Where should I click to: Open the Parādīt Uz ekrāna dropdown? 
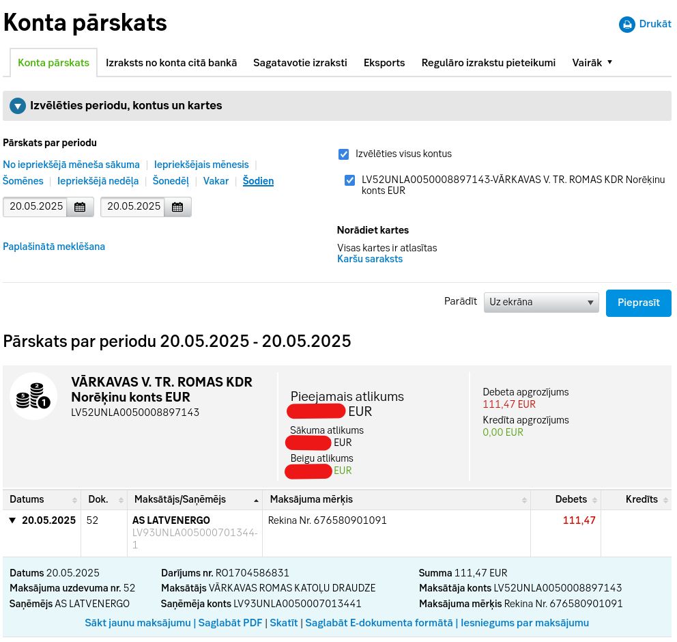click(x=541, y=303)
